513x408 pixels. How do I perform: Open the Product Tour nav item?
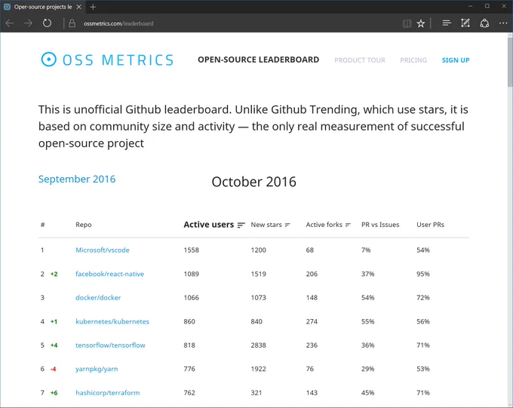pyautogui.click(x=360, y=60)
